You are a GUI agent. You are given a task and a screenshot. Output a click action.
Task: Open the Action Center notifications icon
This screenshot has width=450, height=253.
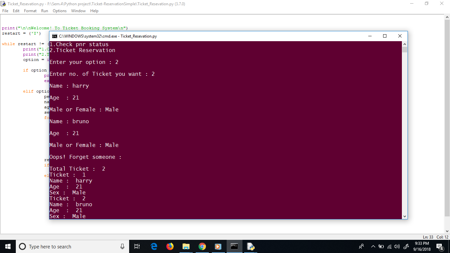pyautogui.click(x=440, y=246)
